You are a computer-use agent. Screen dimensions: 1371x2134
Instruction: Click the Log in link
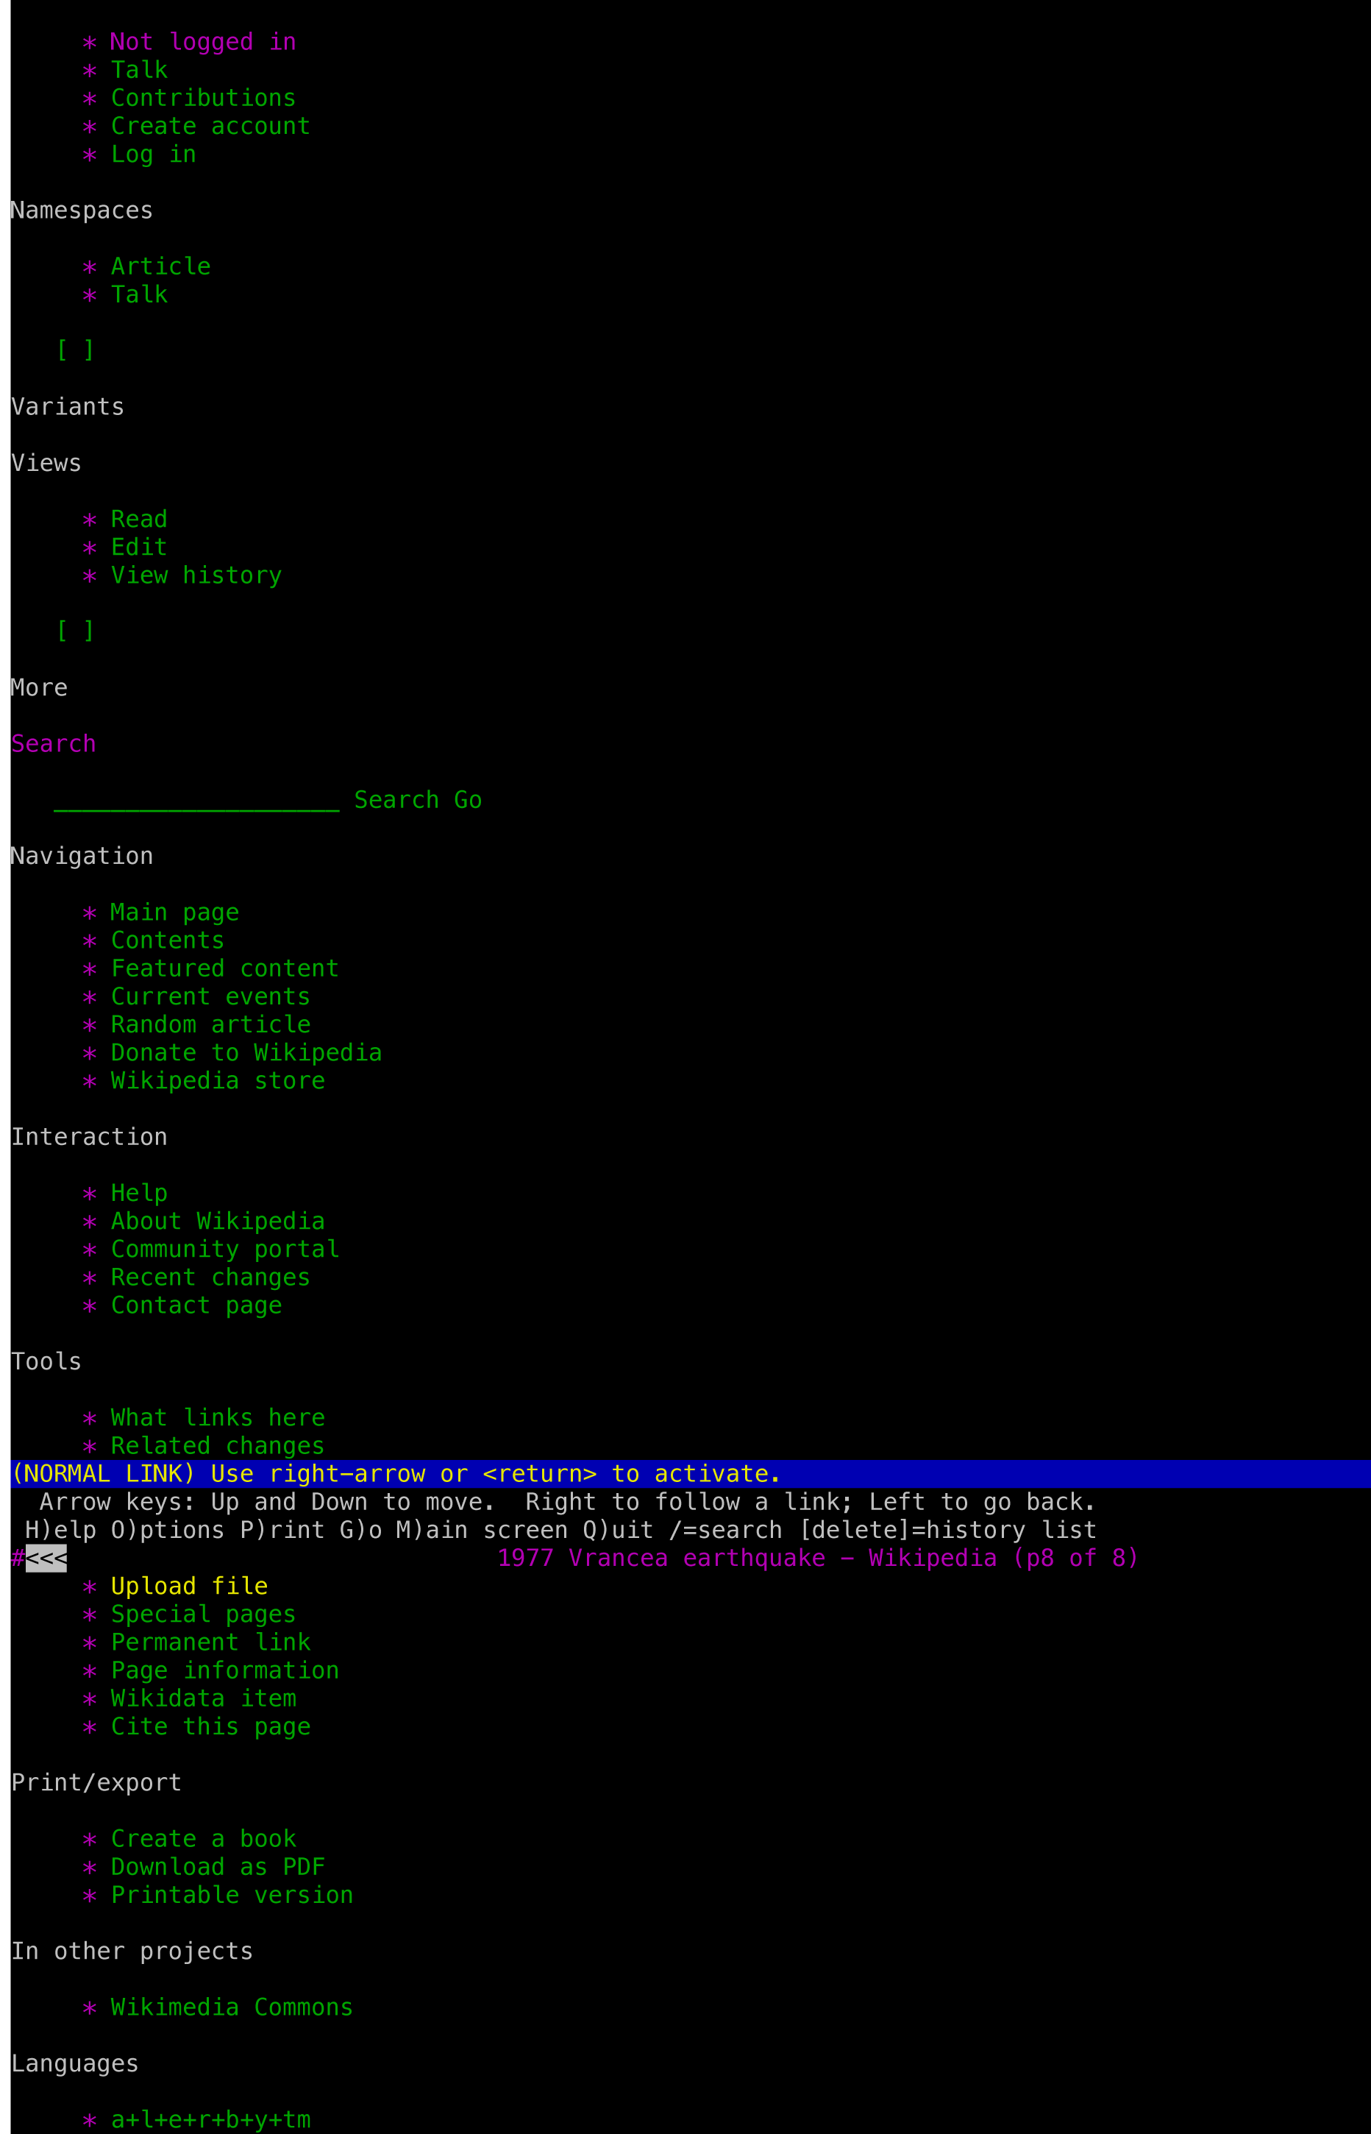(153, 154)
